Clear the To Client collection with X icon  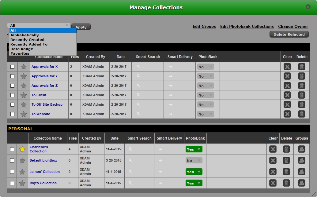[287, 95]
